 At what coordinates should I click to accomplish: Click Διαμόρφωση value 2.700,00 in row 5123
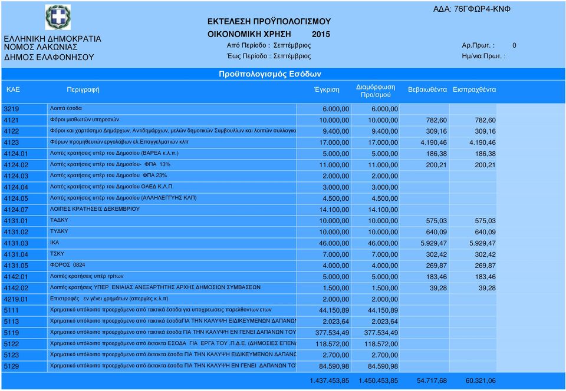click(x=385, y=354)
